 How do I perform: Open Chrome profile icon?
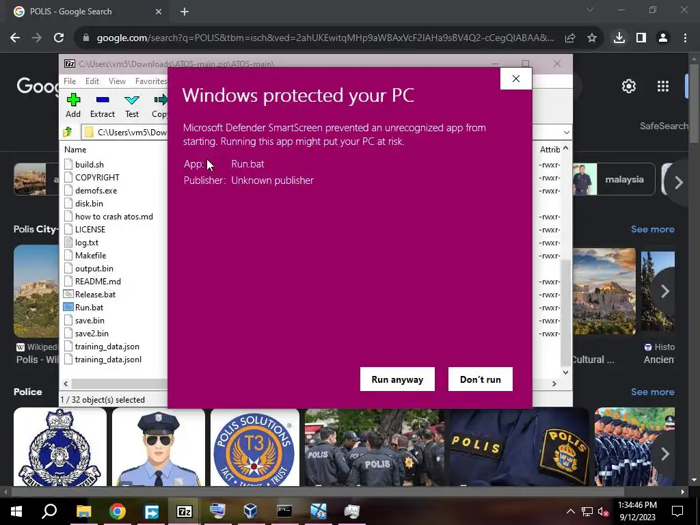point(663,38)
